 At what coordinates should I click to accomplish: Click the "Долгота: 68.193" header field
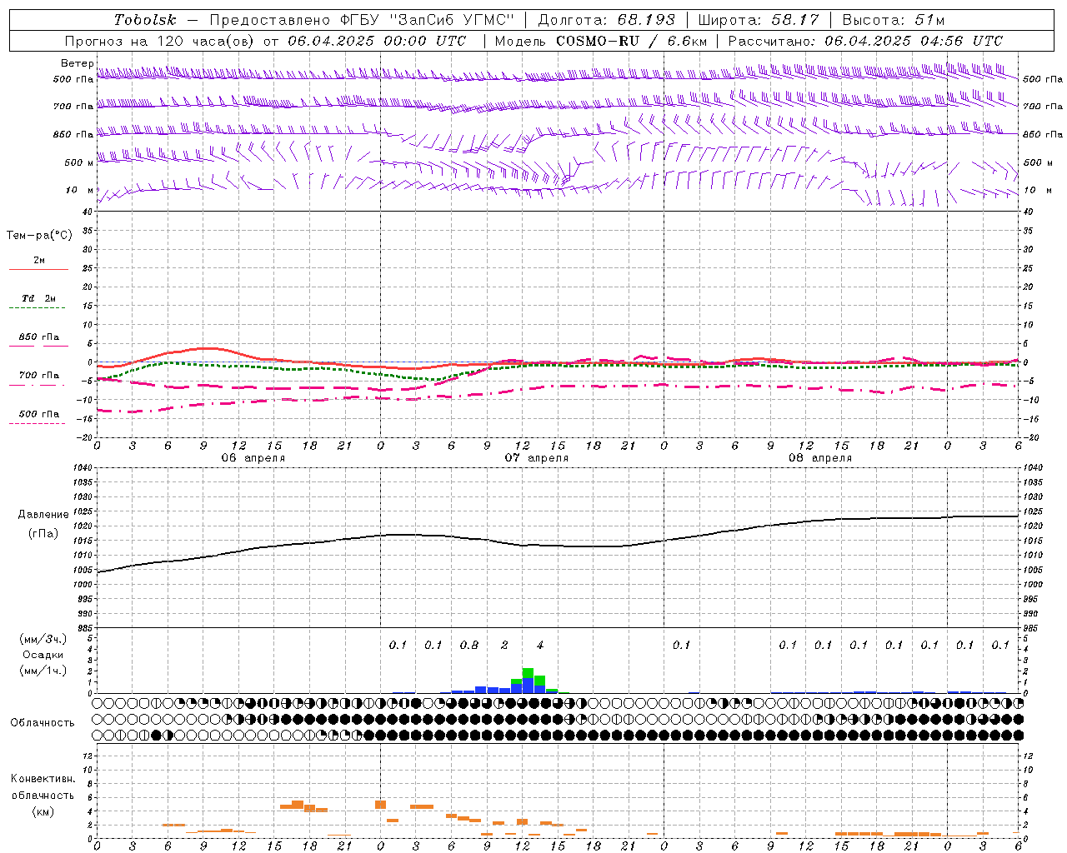[x=607, y=20]
